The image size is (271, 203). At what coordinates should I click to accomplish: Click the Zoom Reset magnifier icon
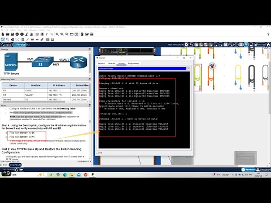point(62,34)
